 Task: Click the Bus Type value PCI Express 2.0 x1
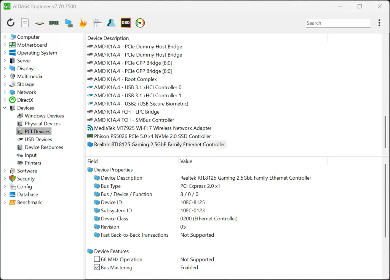(200, 186)
